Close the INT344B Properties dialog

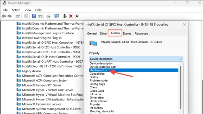184,25
